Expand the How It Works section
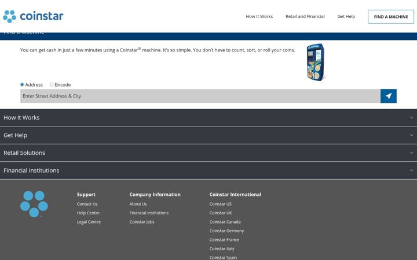Viewport: 417px width, 260px height. (x=209, y=117)
